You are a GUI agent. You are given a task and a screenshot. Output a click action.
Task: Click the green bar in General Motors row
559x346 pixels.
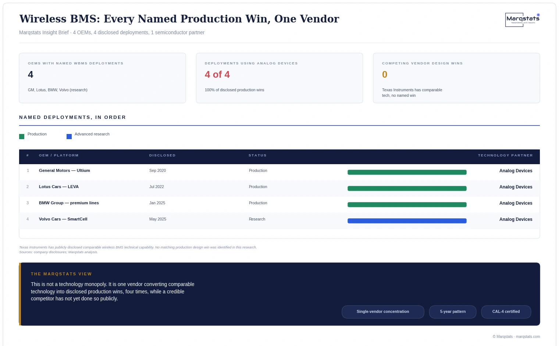407,172
